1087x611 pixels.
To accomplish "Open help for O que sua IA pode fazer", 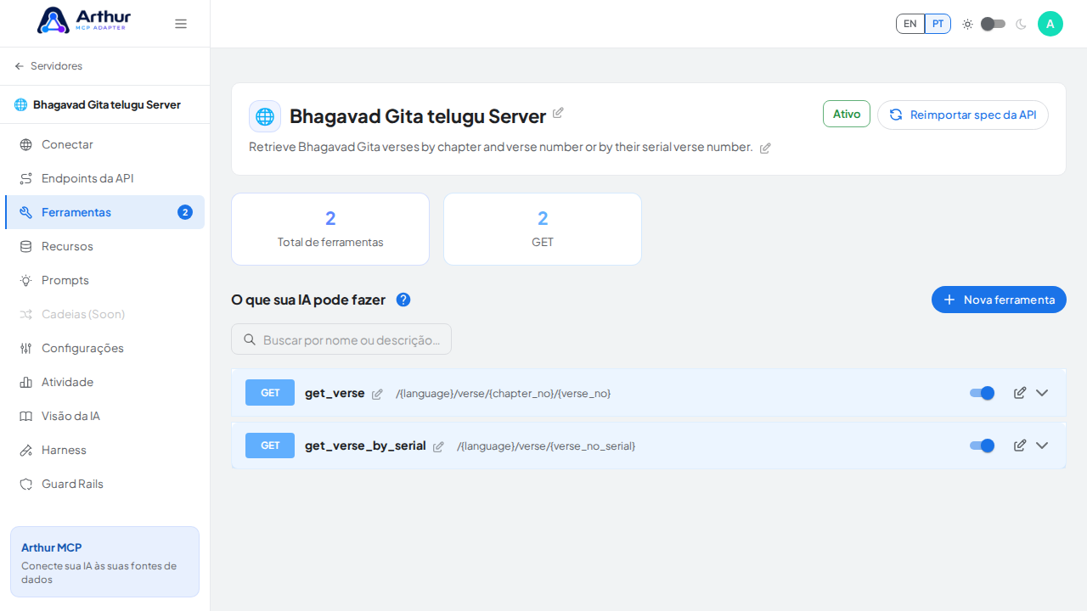I will pyautogui.click(x=403, y=300).
